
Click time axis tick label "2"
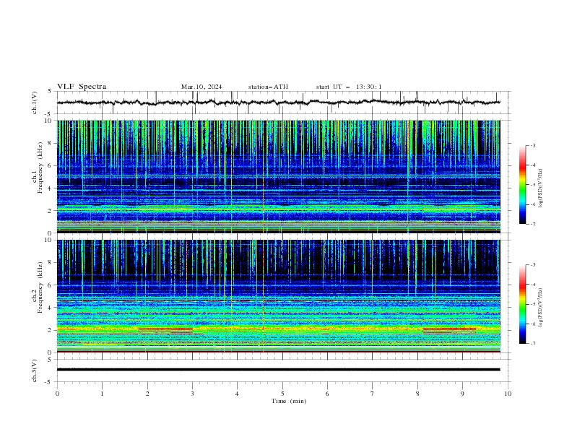147,394
